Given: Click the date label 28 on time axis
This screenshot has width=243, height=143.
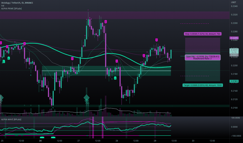Looking at the screenshot, I should pyautogui.click(x=117, y=141).
